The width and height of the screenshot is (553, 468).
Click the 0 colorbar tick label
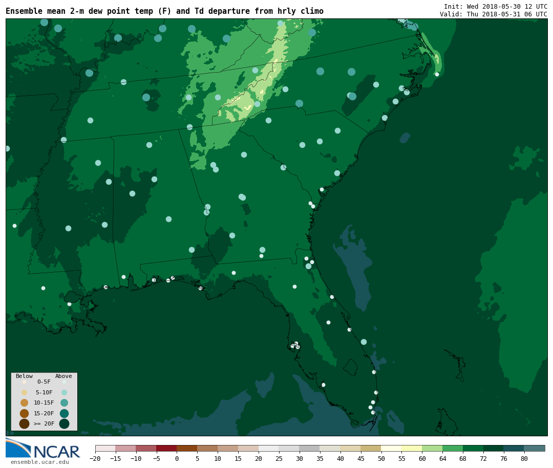[177, 458]
